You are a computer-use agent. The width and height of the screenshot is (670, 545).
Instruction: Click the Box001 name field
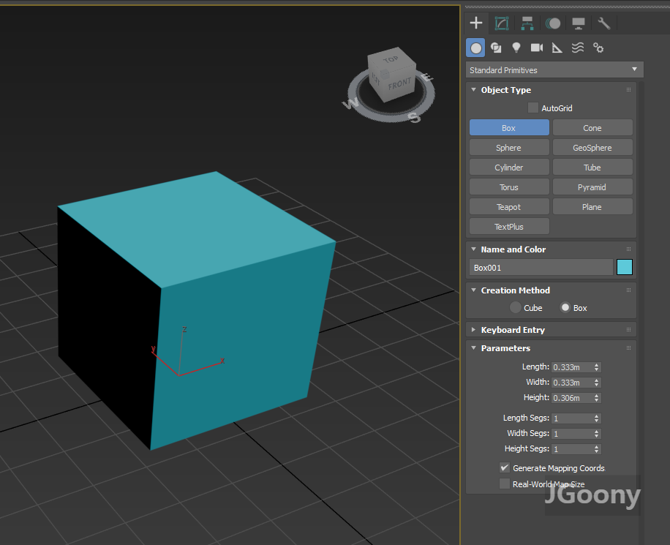(x=541, y=267)
